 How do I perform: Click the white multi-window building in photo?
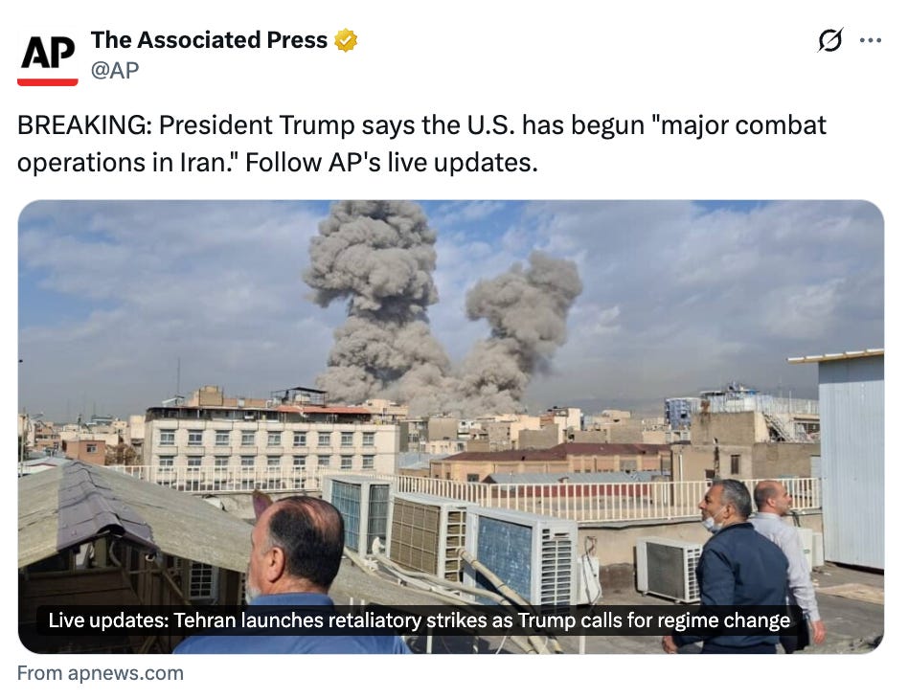click(x=270, y=443)
